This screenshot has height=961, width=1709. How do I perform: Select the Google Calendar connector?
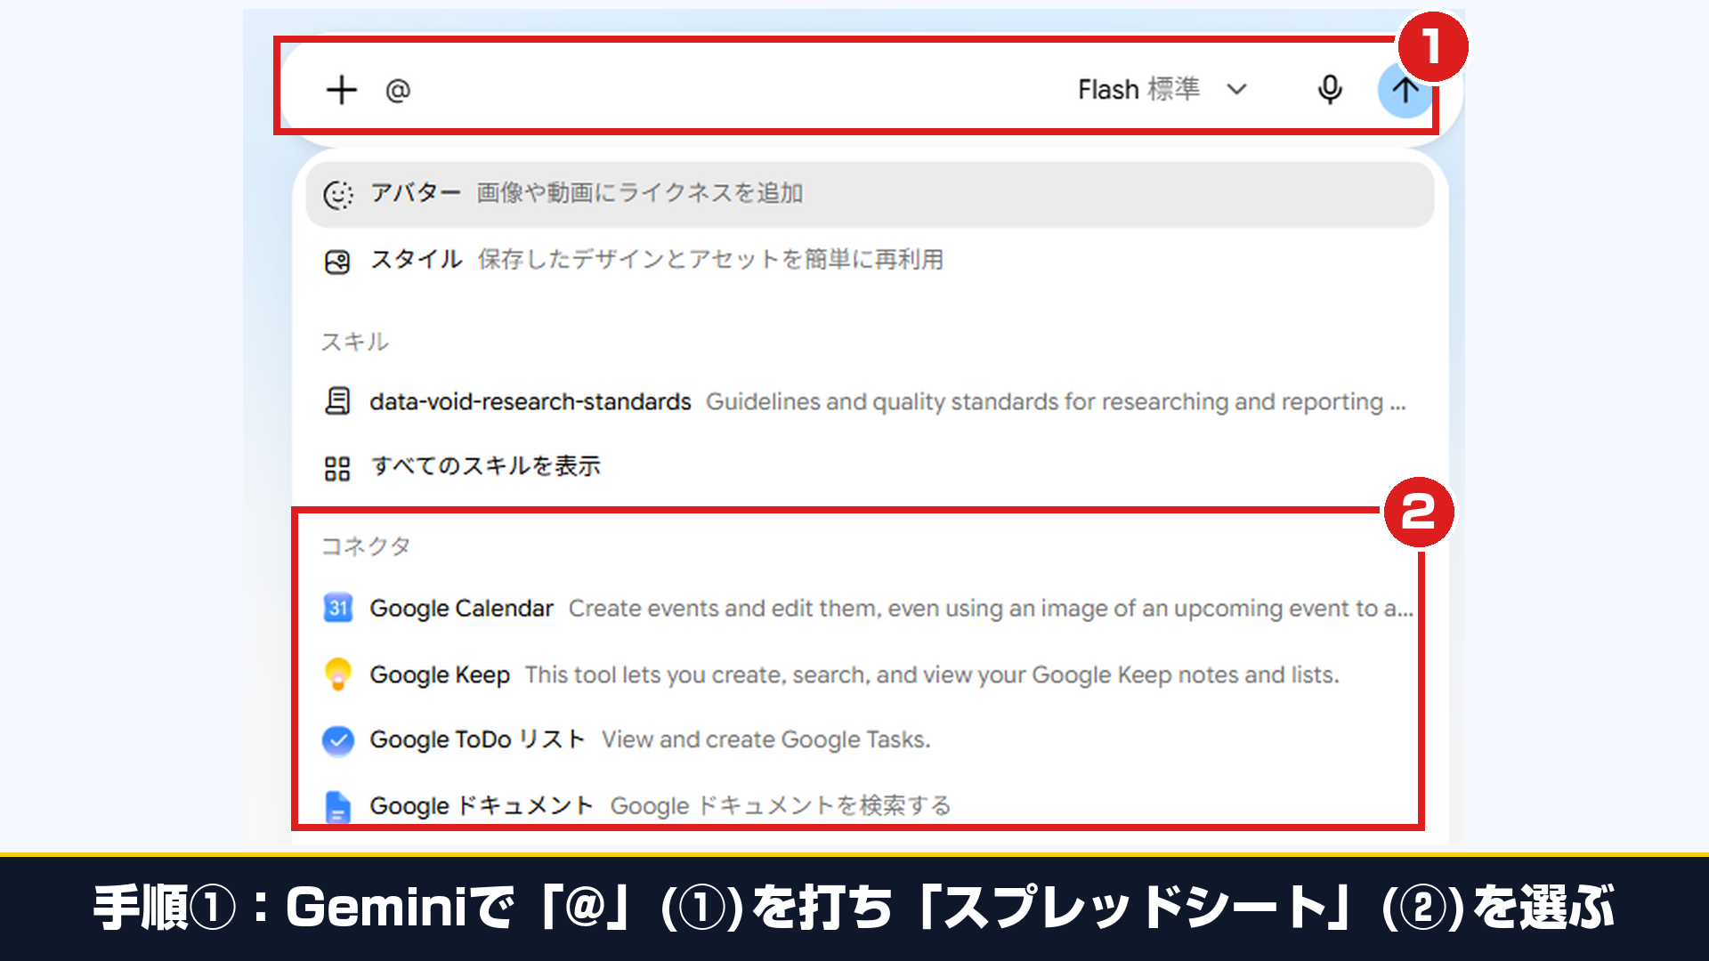tap(870, 609)
